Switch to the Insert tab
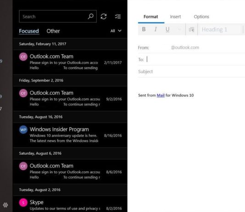The width and height of the screenshot is (245, 212). coord(175,17)
